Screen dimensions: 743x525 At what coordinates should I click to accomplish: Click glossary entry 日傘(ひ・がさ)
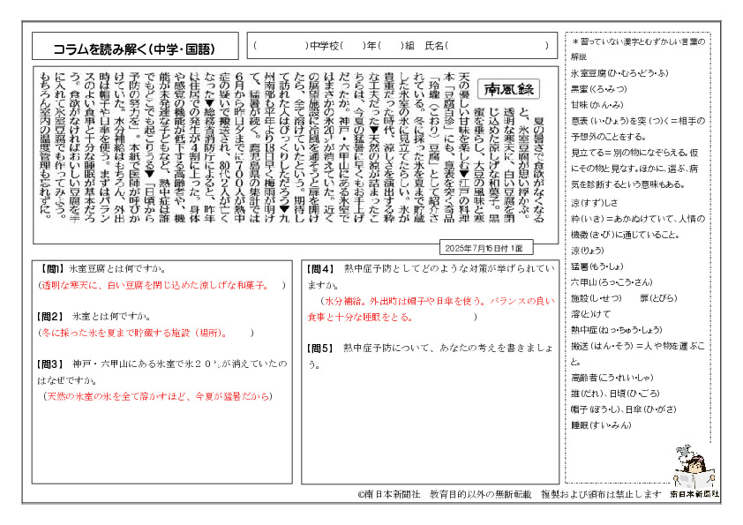pyautogui.click(x=650, y=409)
